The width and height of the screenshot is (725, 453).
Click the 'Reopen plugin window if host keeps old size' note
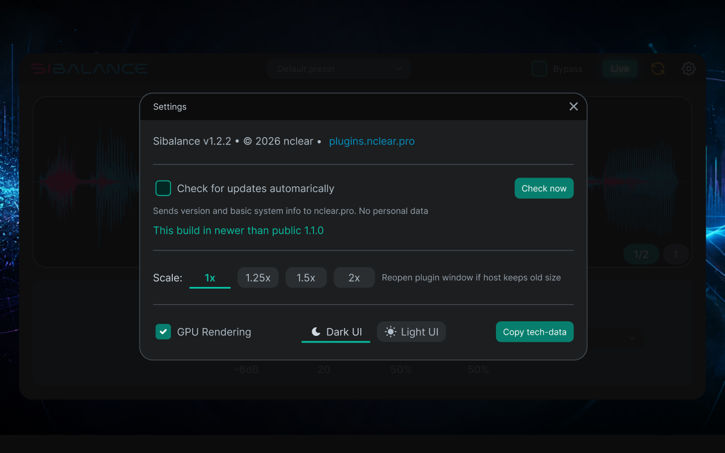click(x=471, y=278)
